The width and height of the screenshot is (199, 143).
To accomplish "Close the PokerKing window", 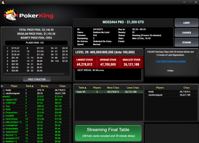I will point(196,2).
